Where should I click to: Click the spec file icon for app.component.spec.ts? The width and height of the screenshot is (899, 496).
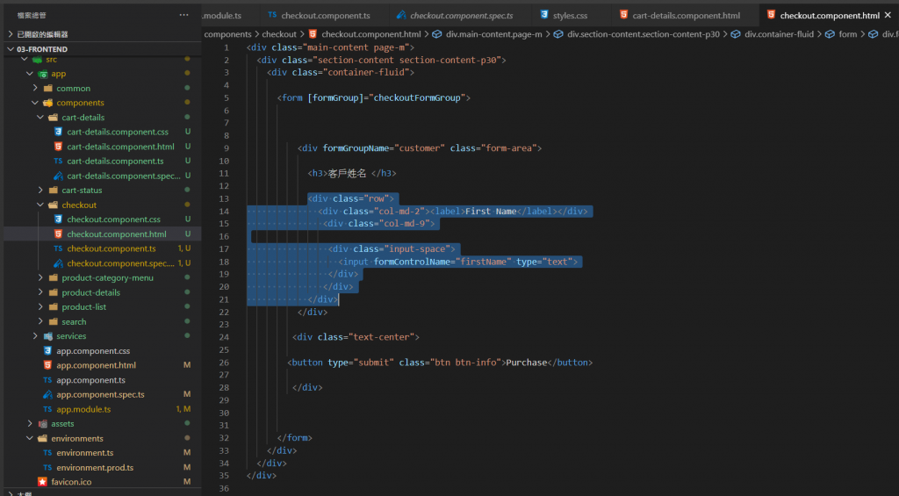47,394
